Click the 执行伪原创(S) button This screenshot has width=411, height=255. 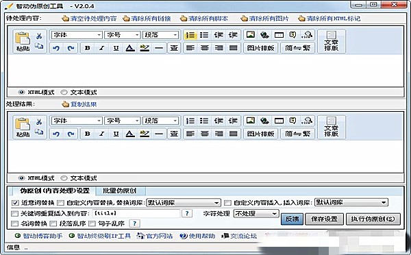[x=373, y=219]
